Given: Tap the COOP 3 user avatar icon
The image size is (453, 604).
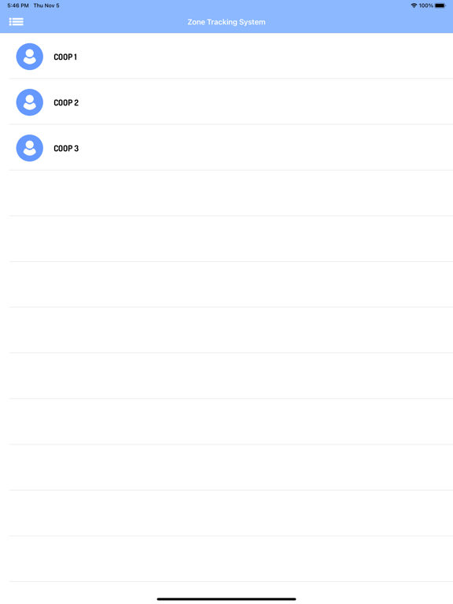Looking at the screenshot, I should 30,149.
